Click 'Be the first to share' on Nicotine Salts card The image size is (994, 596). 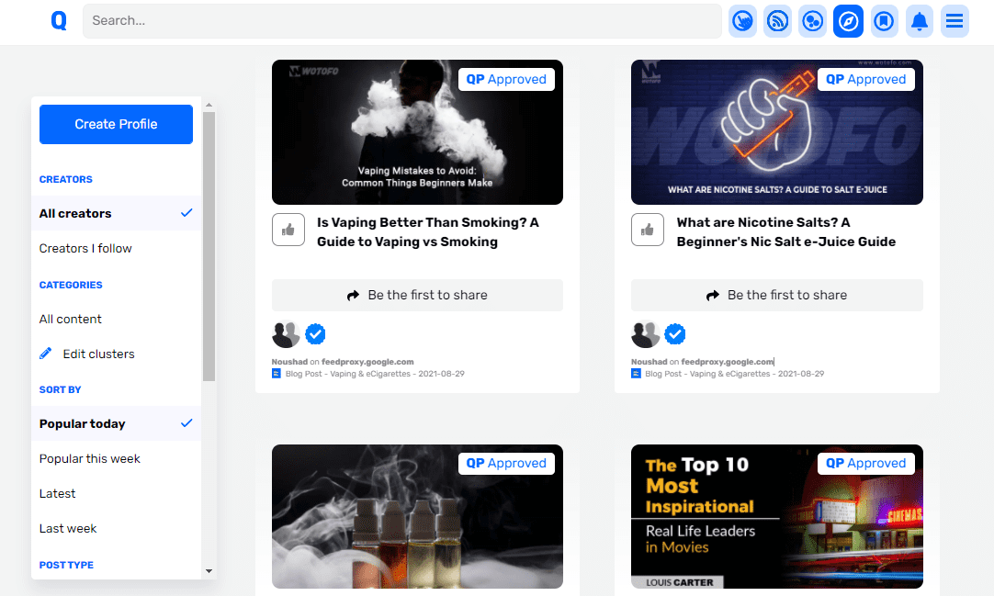coord(776,295)
